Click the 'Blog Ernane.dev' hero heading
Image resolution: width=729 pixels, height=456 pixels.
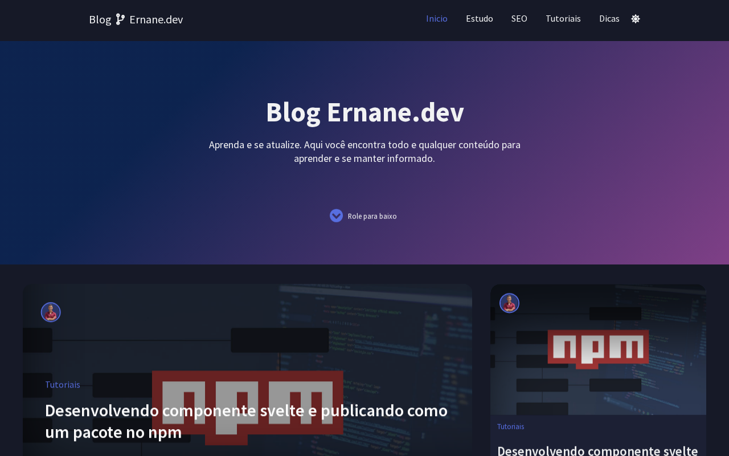(364, 112)
